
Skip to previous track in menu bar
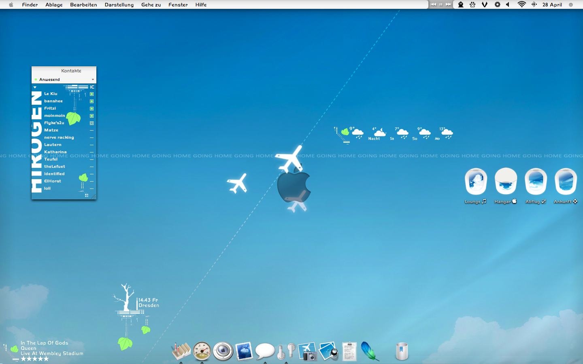coord(433,4)
